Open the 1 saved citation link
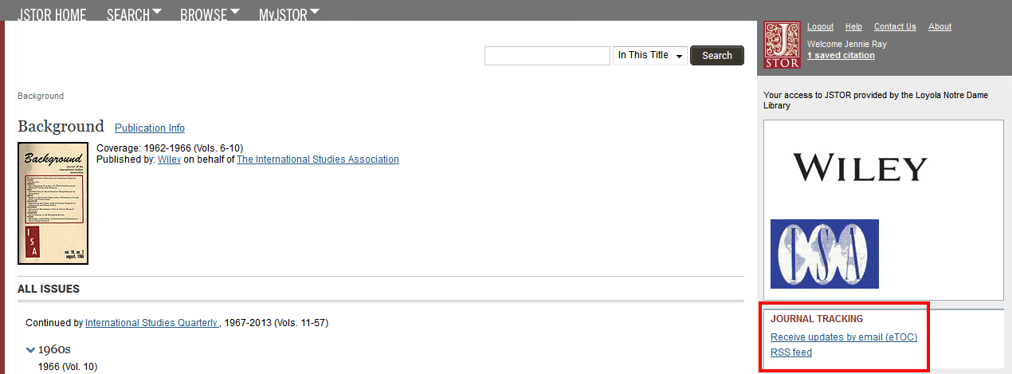1012x374 pixels. click(x=841, y=55)
